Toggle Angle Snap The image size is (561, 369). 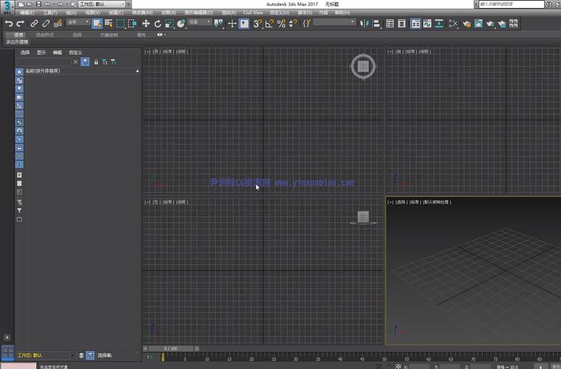point(269,24)
